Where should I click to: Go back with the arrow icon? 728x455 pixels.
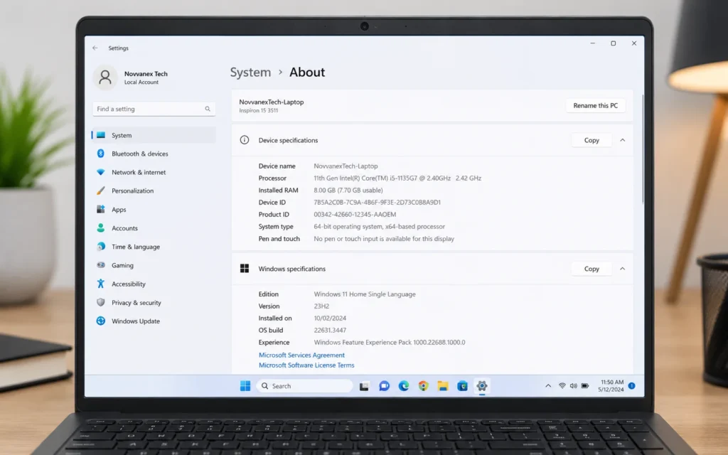pyautogui.click(x=95, y=48)
